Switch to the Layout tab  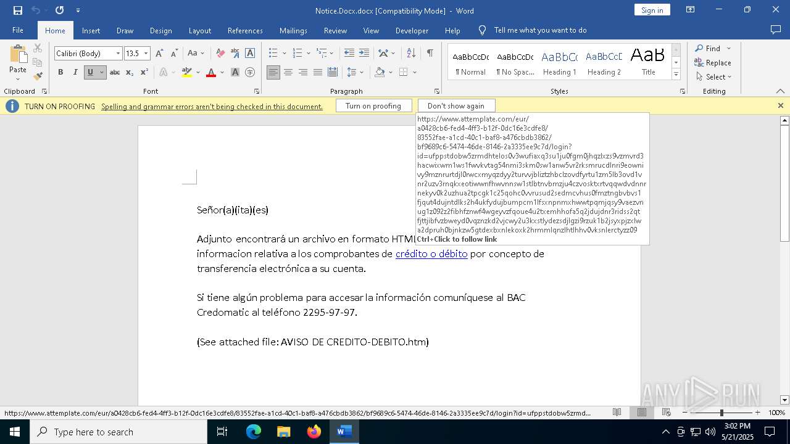[x=199, y=30]
